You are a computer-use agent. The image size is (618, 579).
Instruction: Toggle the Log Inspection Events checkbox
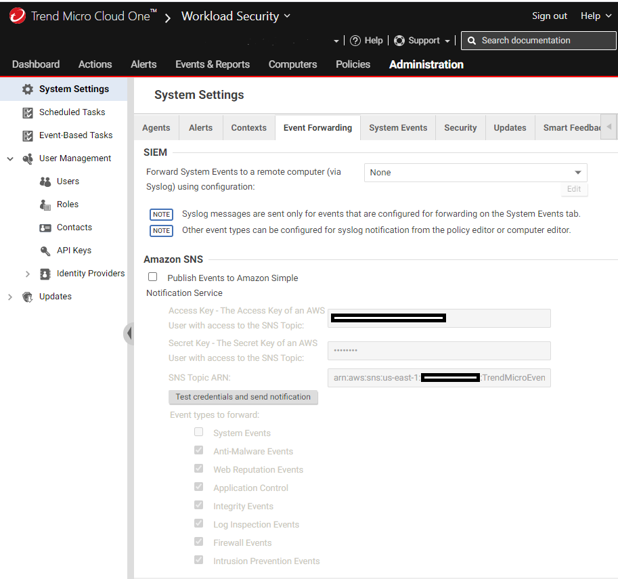coord(198,523)
